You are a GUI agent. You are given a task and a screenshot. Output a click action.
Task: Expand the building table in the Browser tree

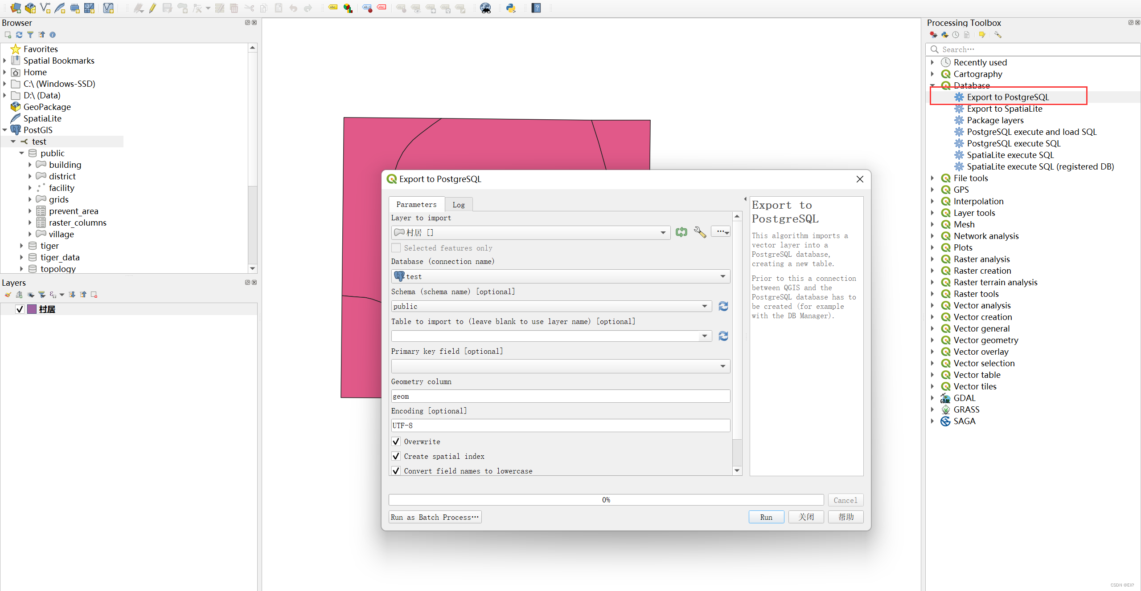pos(30,165)
